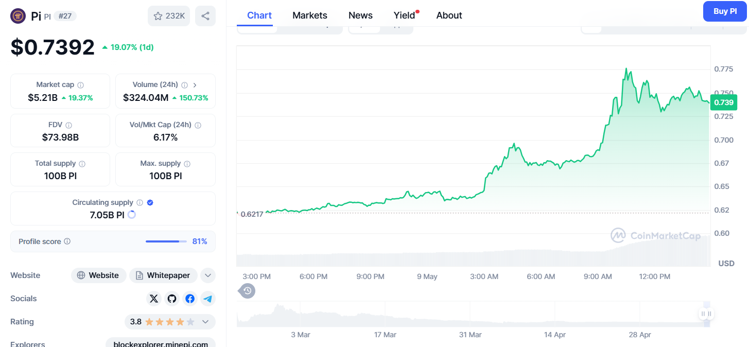Expand more website links dropdown
The height and width of the screenshot is (347, 749).
[208, 275]
